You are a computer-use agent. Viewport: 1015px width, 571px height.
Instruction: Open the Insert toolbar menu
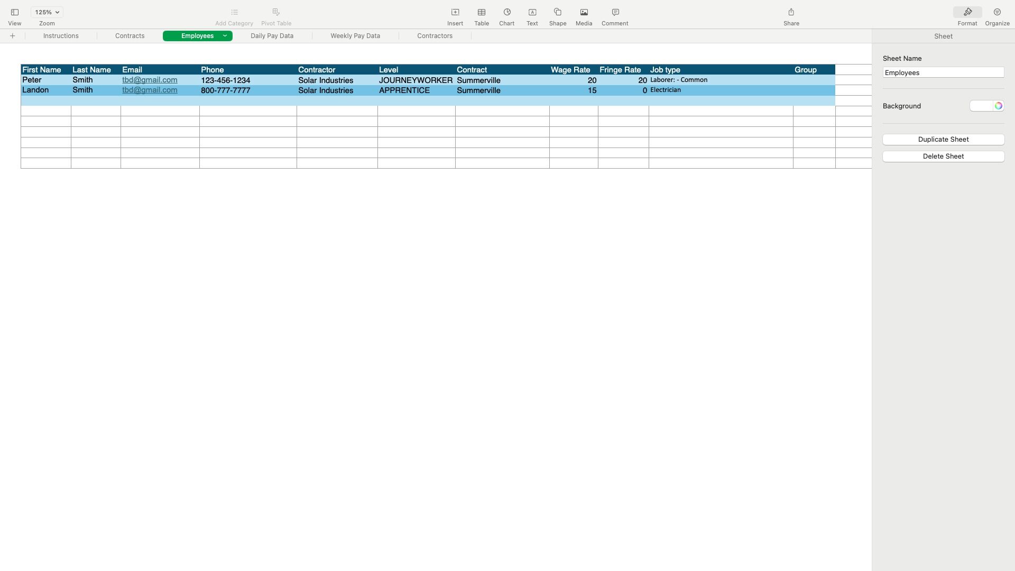click(455, 12)
